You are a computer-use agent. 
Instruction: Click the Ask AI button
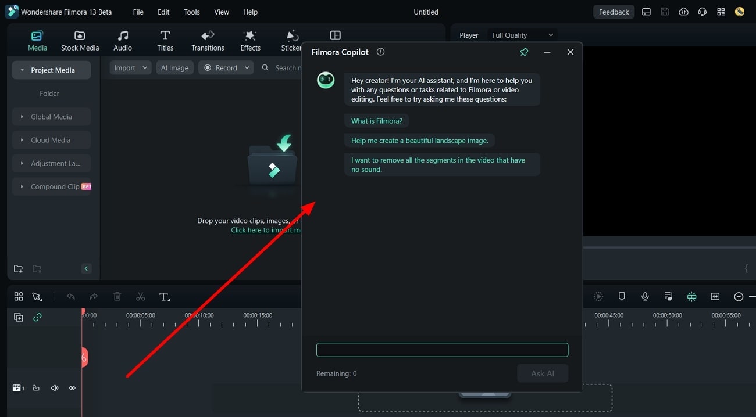[x=542, y=373]
